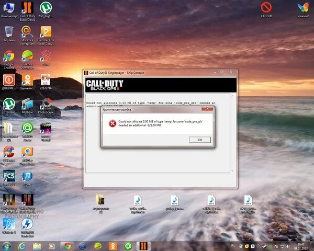Image resolution: width=314 pixels, height=251 pixels.
Task: Select the 22672716 image file
Action: [46, 82]
